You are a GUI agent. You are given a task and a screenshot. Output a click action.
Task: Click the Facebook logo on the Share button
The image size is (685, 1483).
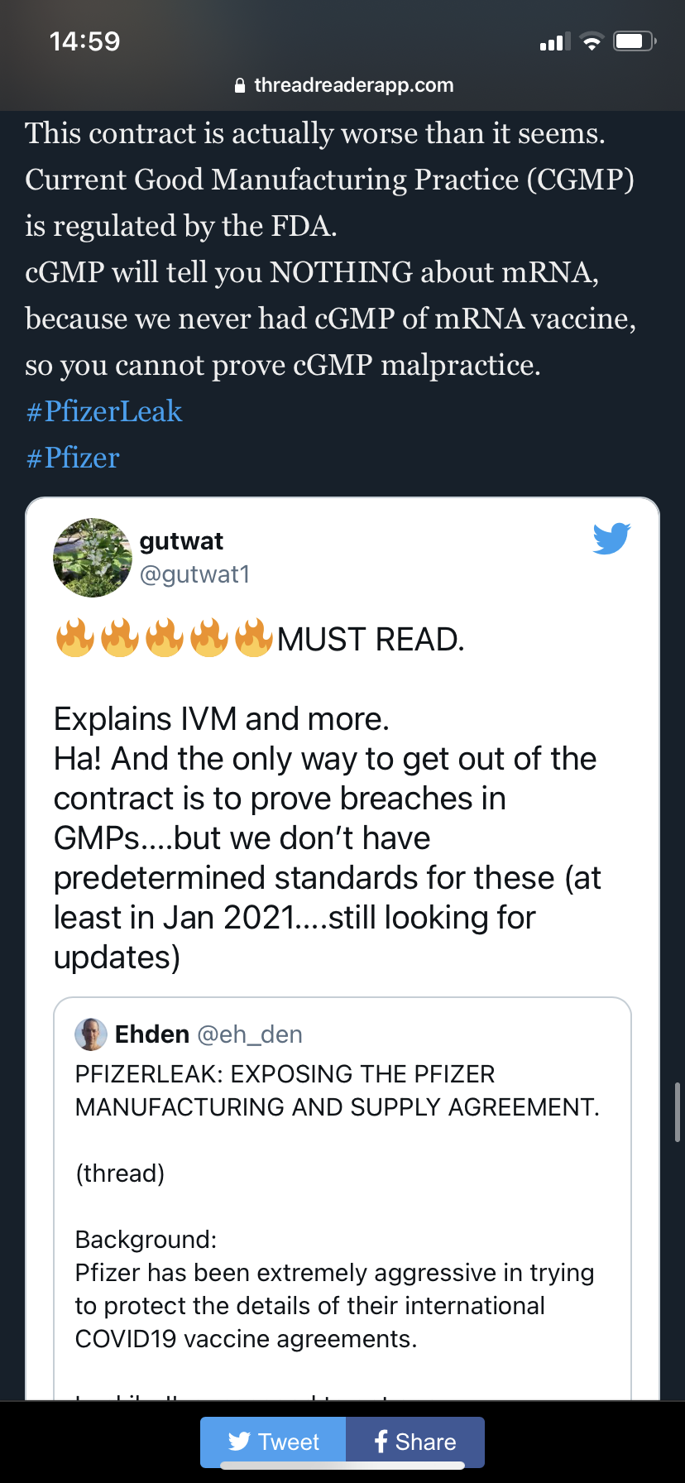point(381,1442)
